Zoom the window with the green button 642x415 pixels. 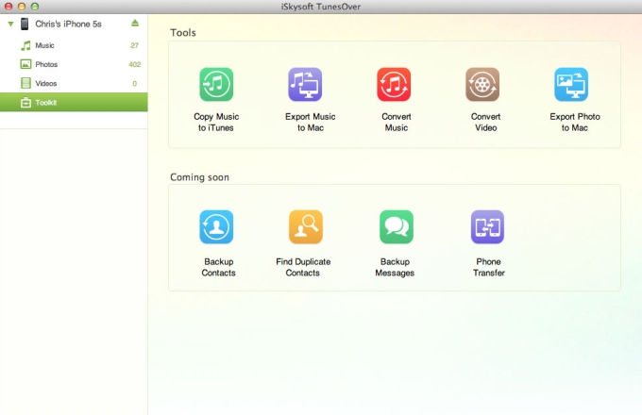point(35,7)
